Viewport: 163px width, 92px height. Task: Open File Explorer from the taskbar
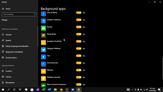55,90
